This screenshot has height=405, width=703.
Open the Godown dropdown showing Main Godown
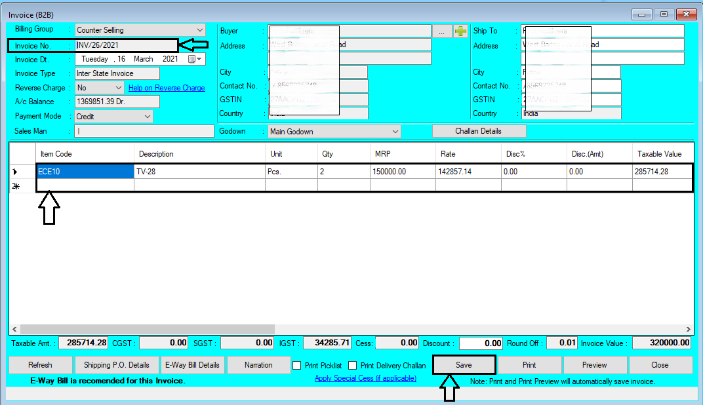[x=394, y=130]
